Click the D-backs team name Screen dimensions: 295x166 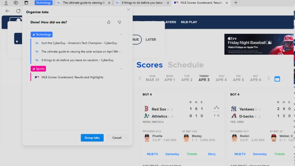[246, 116]
